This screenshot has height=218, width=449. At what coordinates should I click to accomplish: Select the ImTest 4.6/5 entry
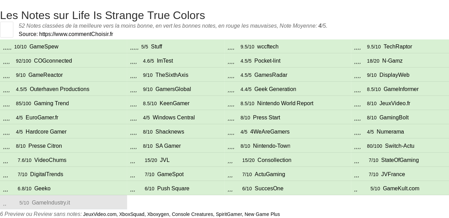click(165, 61)
